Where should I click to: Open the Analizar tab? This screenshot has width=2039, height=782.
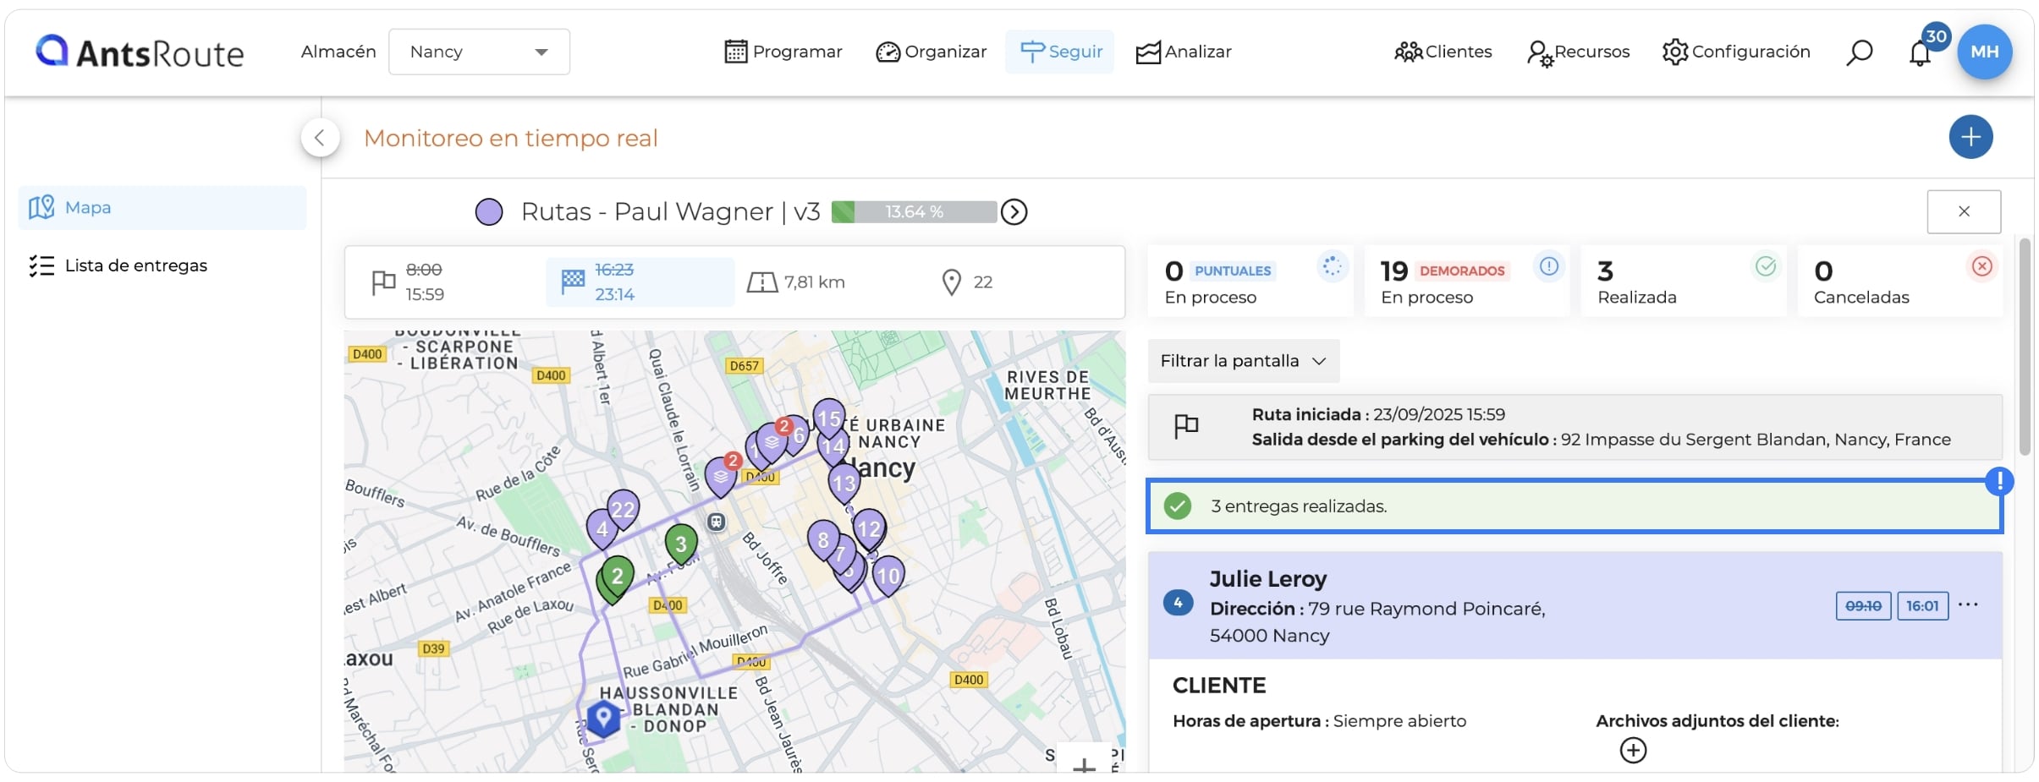(1184, 52)
